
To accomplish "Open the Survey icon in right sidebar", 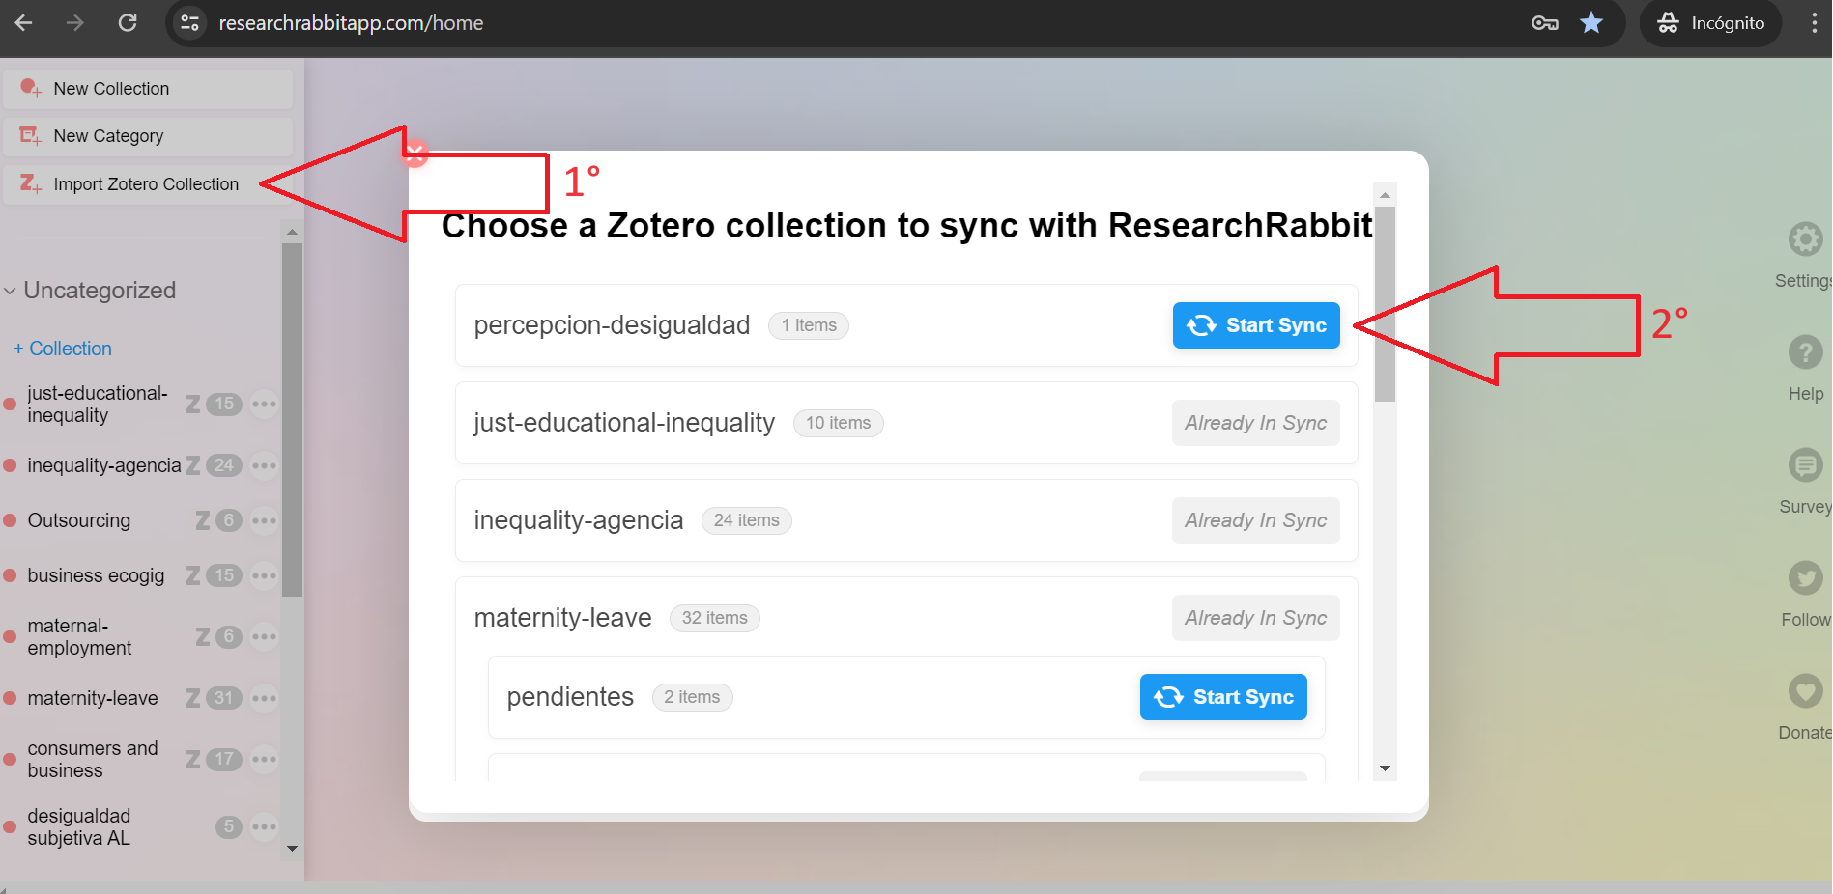I will coord(1804,465).
